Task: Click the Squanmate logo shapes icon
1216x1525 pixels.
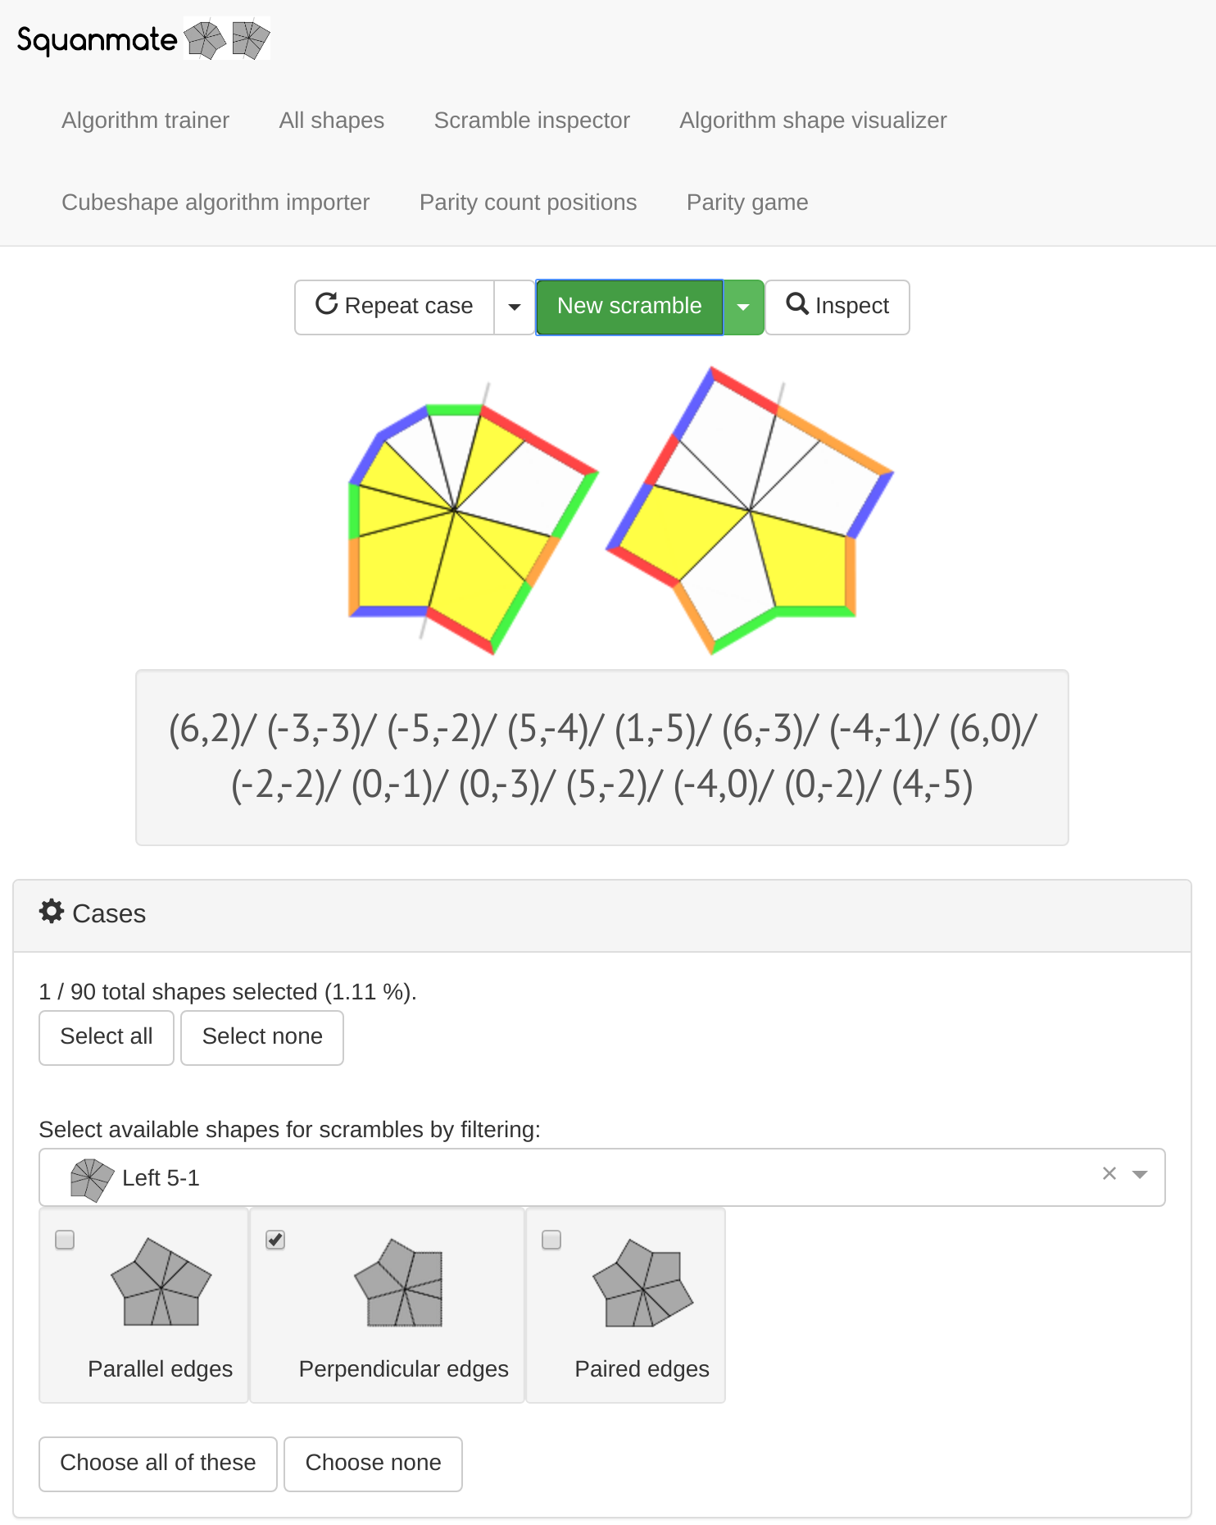Action: click(x=227, y=39)
